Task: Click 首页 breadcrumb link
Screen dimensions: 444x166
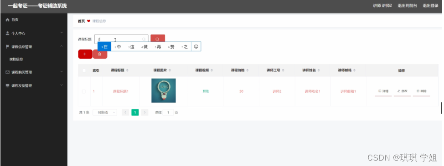Action: [x=81, y=21]
